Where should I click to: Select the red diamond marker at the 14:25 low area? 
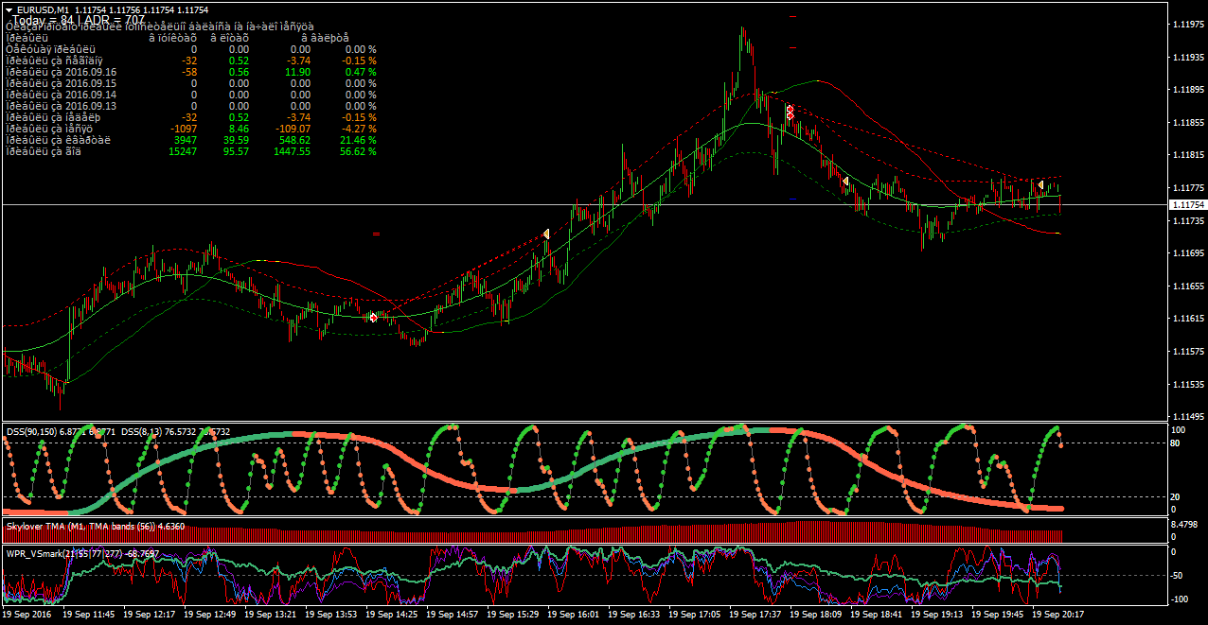click(374, 318)
